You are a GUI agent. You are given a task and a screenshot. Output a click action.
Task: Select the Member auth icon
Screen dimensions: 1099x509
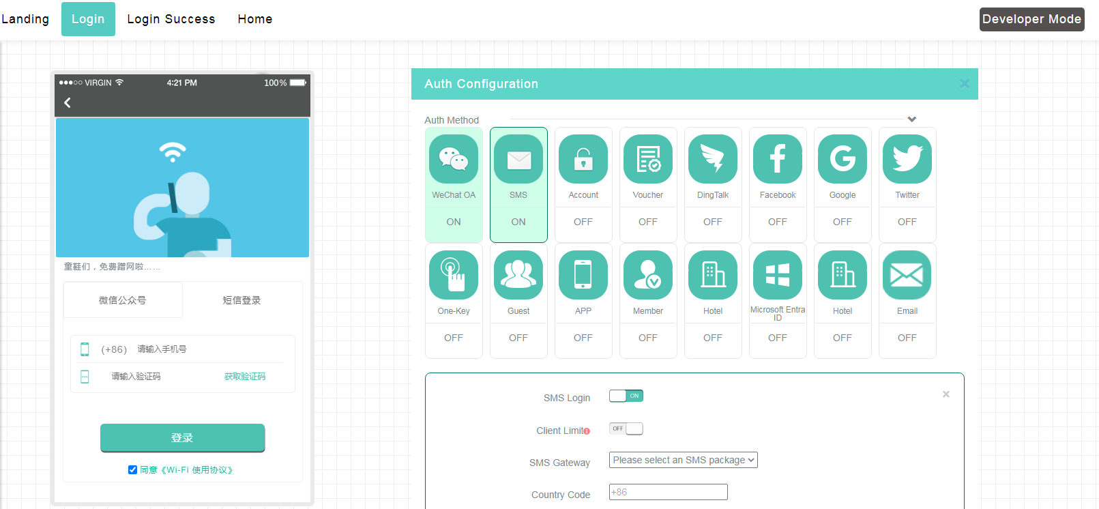coord(648,275)
